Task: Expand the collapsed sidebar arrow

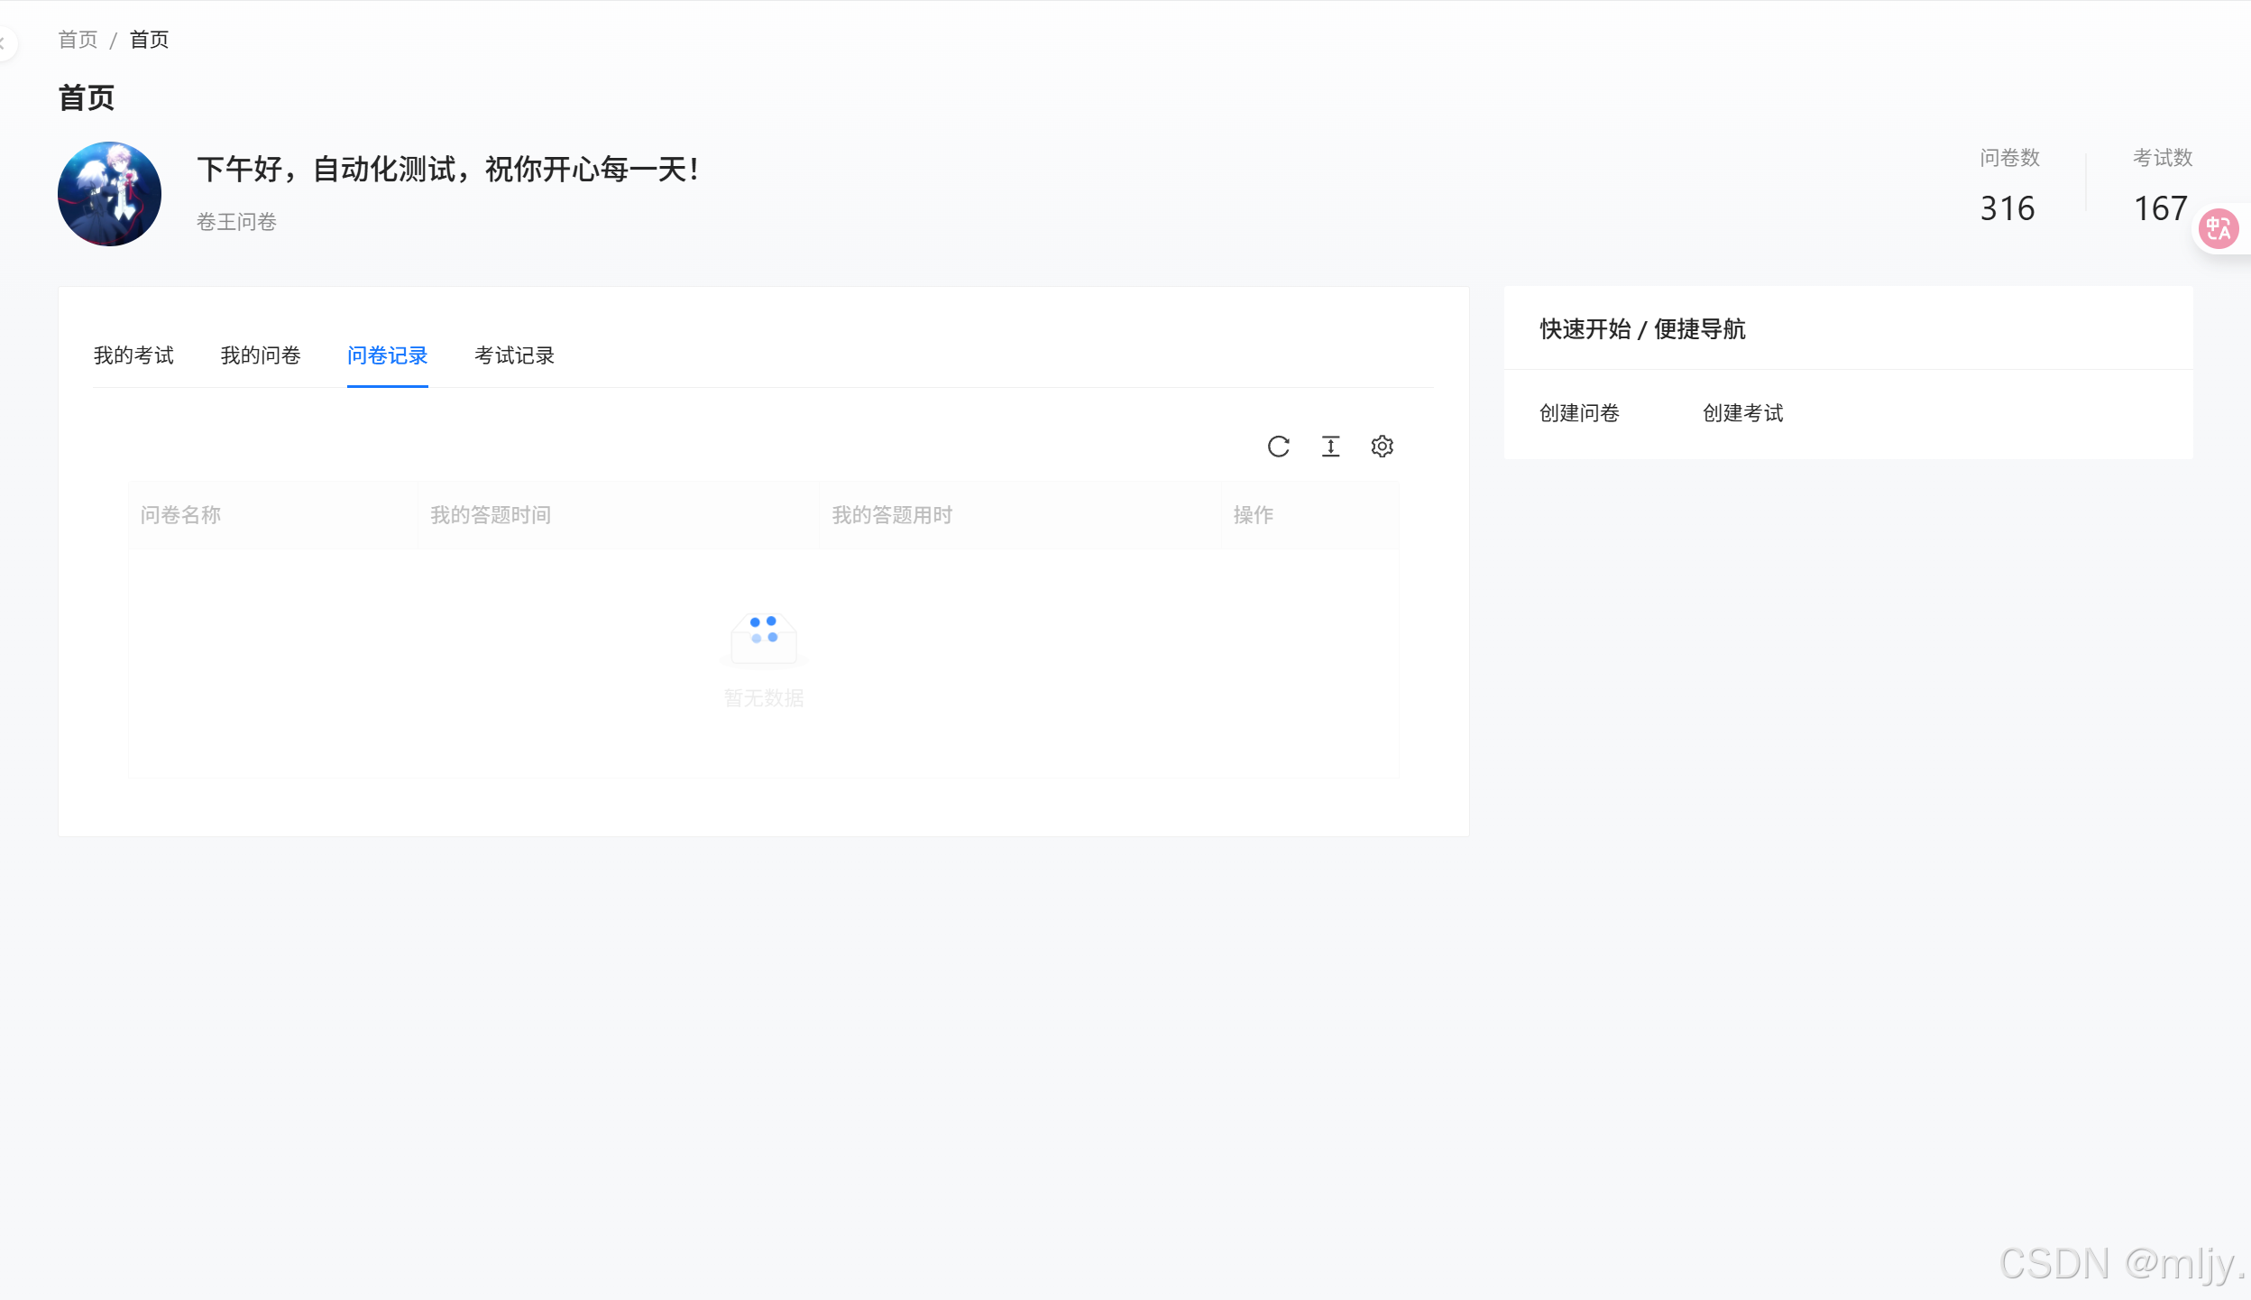Action: pos(5,42)
